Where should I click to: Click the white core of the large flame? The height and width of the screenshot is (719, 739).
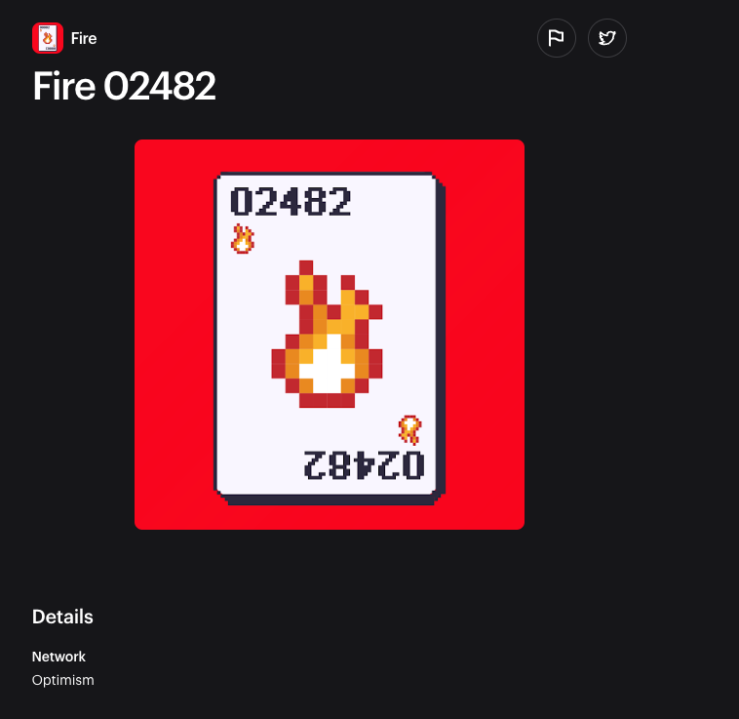(x=327, y=368)
